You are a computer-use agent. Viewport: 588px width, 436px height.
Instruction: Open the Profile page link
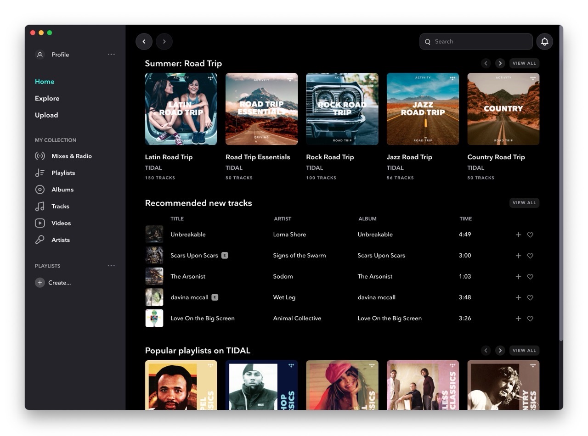click(x=60, y=55)
